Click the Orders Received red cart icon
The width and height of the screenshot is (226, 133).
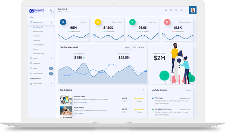[x=167, y=22]
